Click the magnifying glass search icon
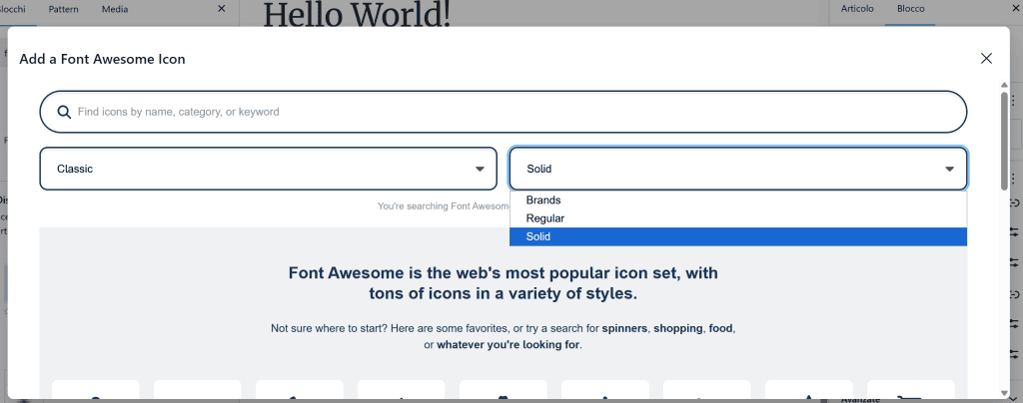The width and height of the screenshot is (1023, 403). [64, 112]
